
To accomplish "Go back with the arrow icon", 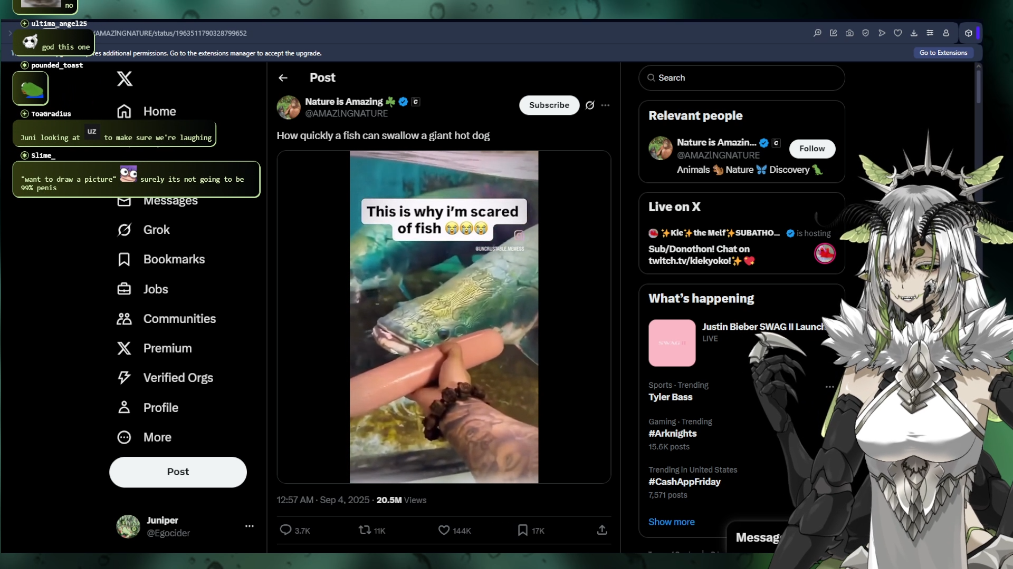I will (x=283, y=78).
